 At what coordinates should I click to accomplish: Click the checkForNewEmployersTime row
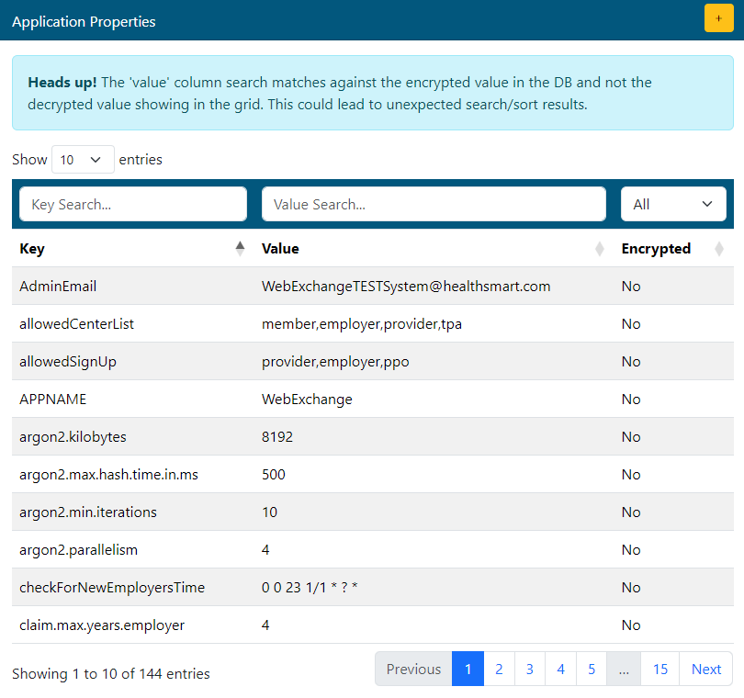[x=112, y=588]
